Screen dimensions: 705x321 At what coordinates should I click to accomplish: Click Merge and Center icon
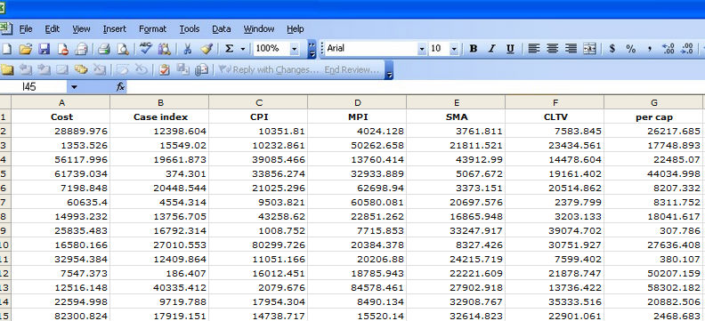589,49
